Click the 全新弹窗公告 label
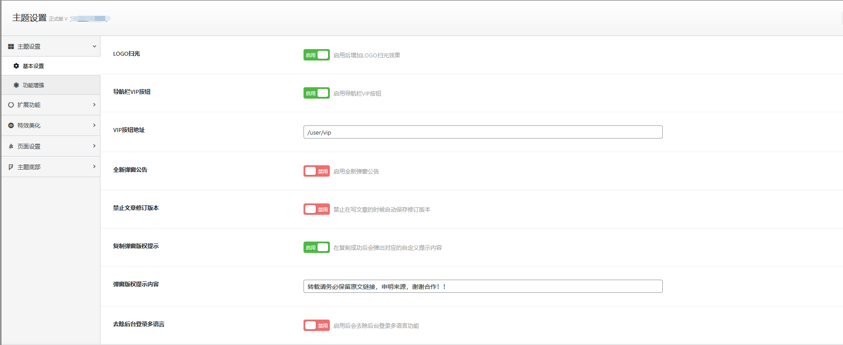843x345 pixels. point(130,170)
